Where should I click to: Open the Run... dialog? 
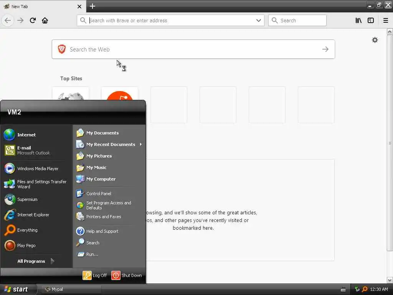(x=109, y=254)
